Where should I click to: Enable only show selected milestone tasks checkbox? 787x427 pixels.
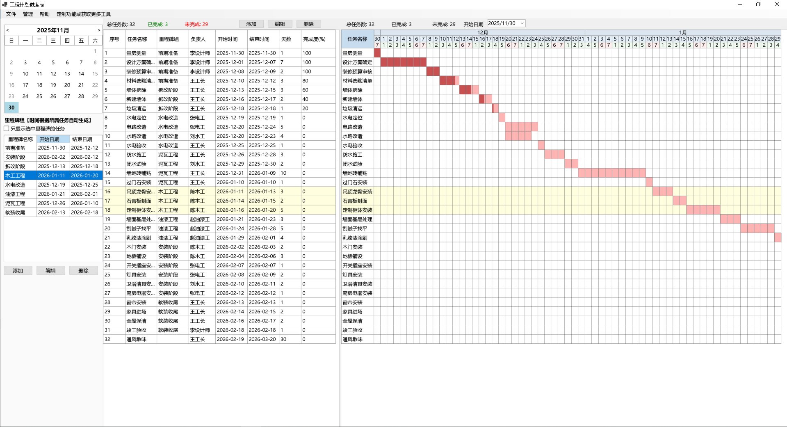(x=7, y=129)
